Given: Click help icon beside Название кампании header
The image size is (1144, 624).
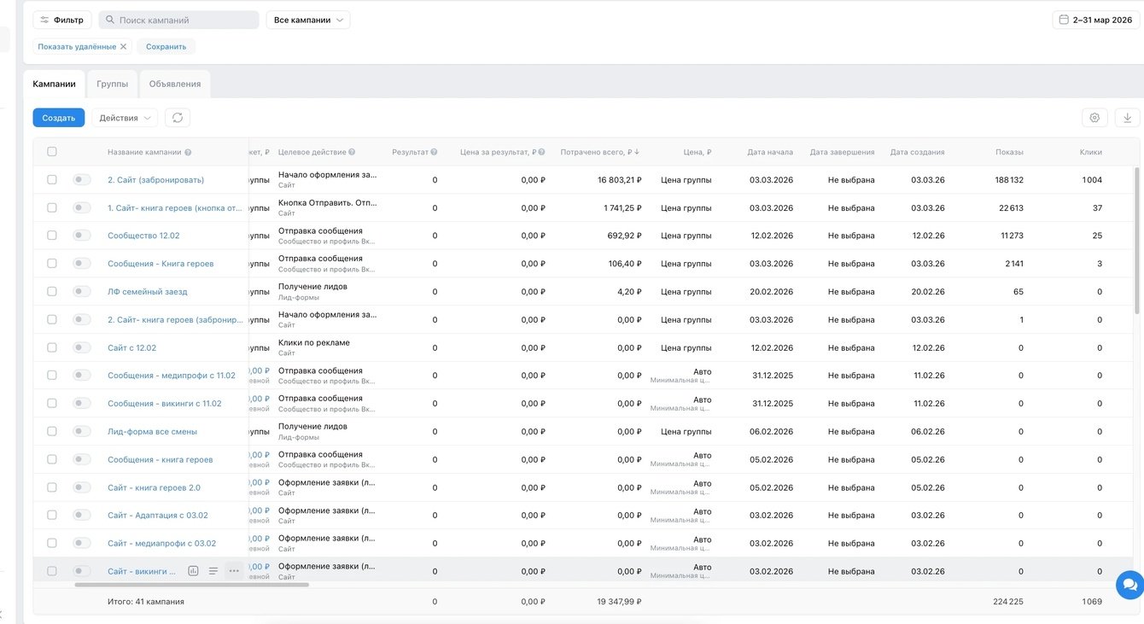Looking at the screenshot, I should [x=188, y=153].
